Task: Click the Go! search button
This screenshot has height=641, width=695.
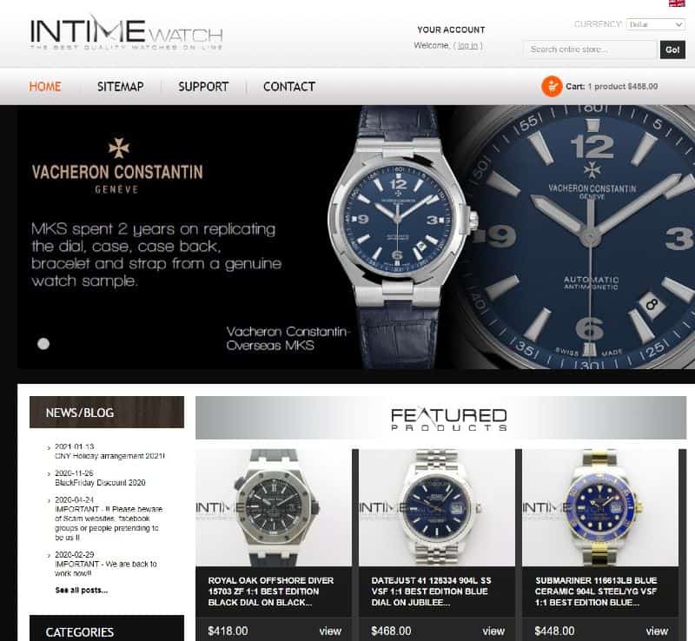Action: point(672,50)
